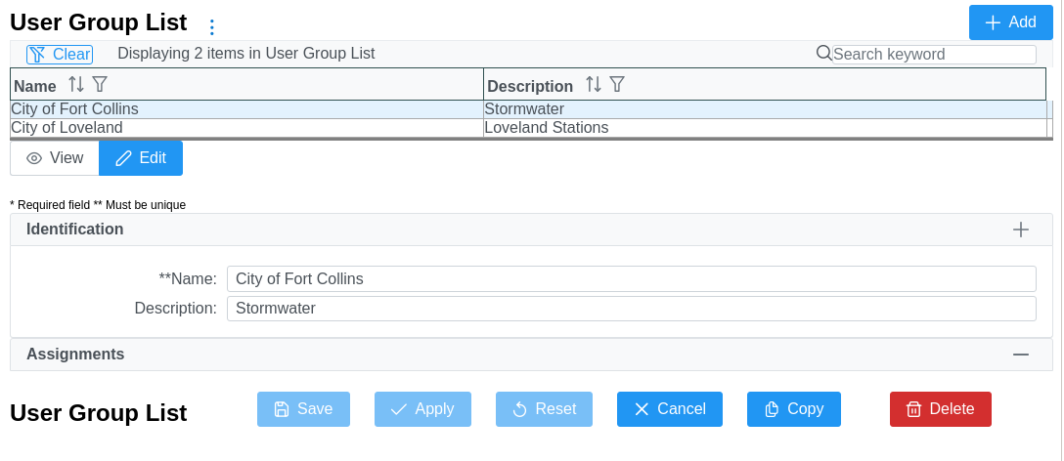Sort by Description using the arrows icon
Viewport: 1064px width, 461px height.
click(594, 85)
